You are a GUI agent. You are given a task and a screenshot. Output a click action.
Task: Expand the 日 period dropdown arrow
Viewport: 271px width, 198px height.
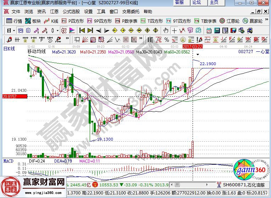tap(13, 30)
